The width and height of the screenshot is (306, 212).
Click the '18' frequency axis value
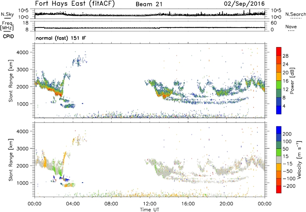26,23
